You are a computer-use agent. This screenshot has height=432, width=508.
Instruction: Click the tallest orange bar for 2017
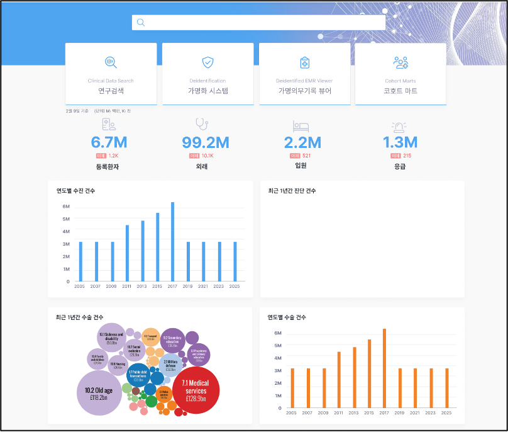click(x=384, y=368)
